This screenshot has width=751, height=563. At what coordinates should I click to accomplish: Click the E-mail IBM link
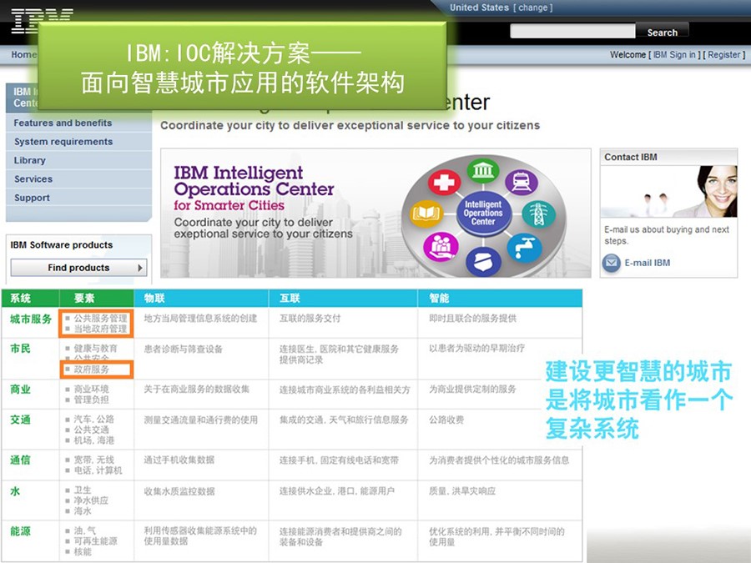click(x=647, y=263)
